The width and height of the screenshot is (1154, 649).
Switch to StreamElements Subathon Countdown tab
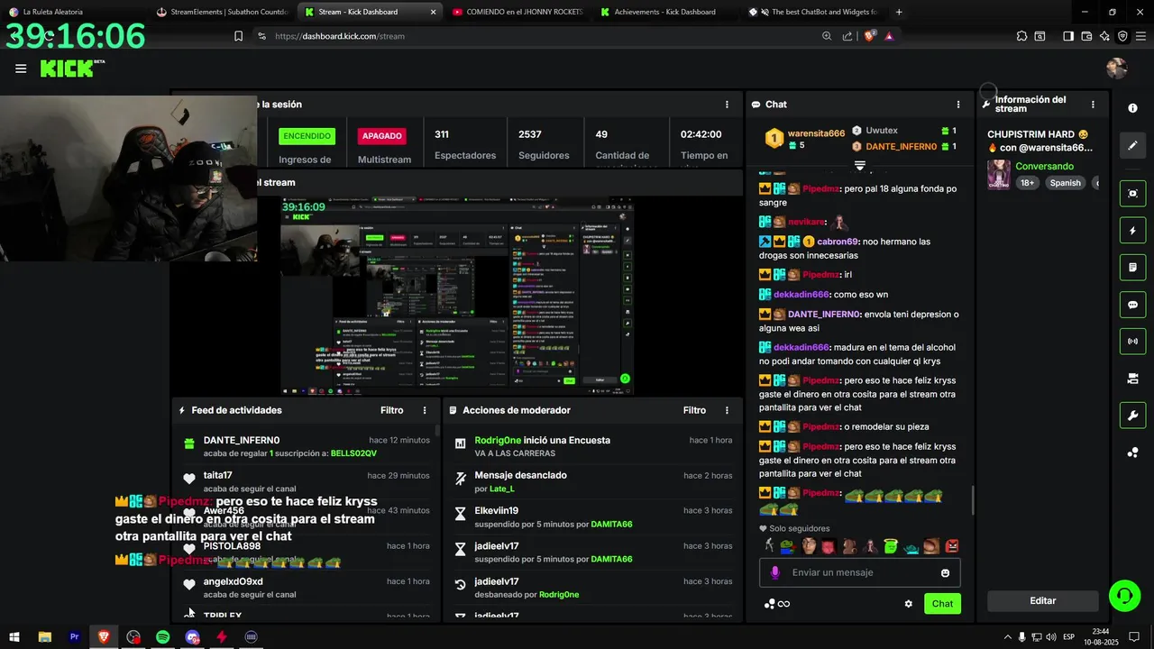pyautogui.click(x=224, y=12)
